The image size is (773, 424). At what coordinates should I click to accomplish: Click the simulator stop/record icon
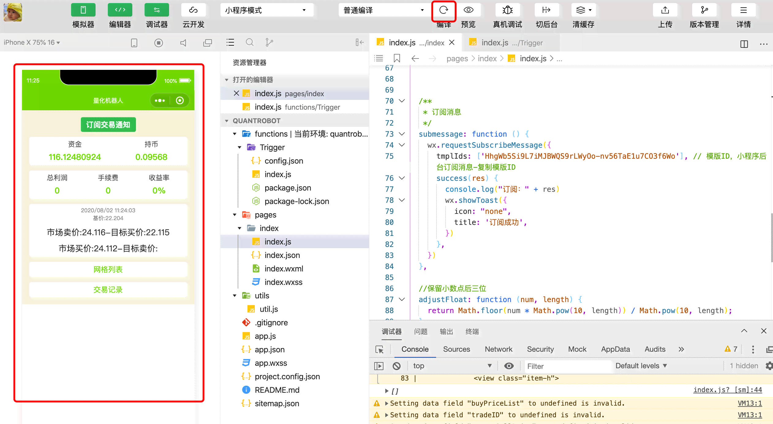158,43
